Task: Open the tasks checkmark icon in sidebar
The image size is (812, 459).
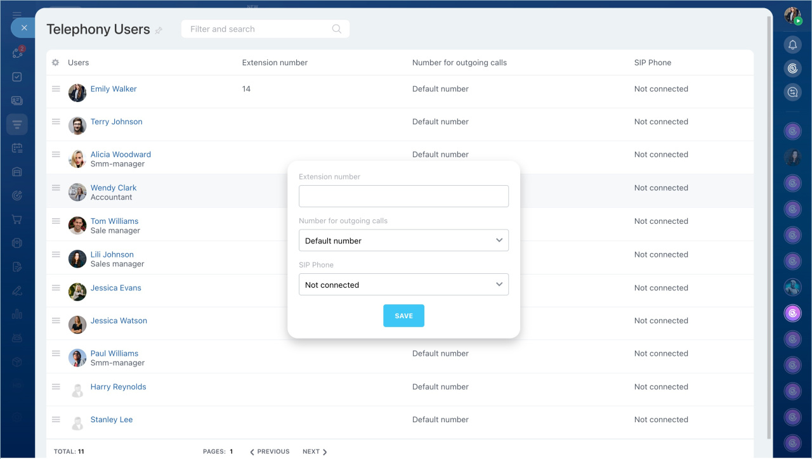Action: pos(17,77)
